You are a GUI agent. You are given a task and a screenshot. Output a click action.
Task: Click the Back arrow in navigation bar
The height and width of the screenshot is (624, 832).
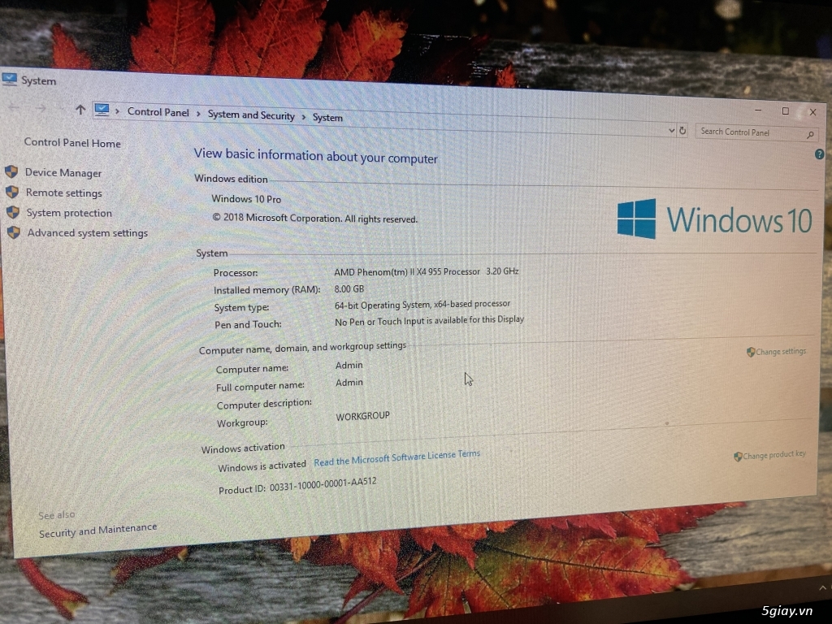tap(13, 106)
